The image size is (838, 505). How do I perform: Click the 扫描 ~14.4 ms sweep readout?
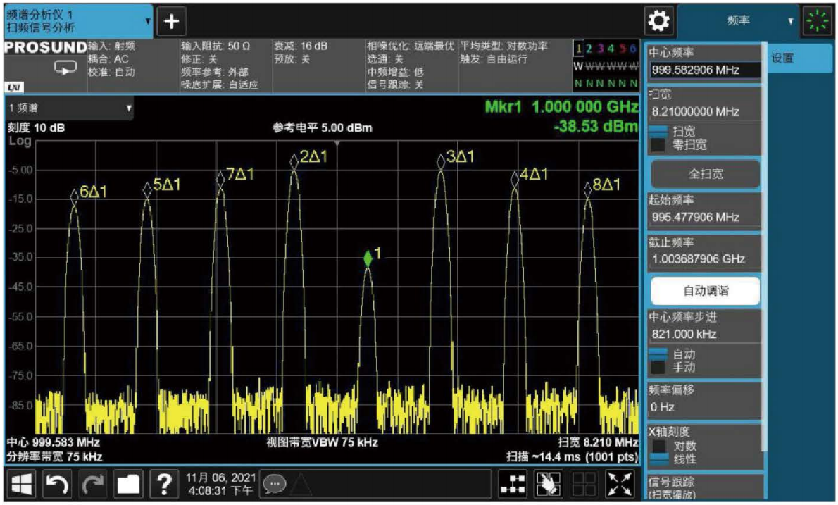(572, 457)
